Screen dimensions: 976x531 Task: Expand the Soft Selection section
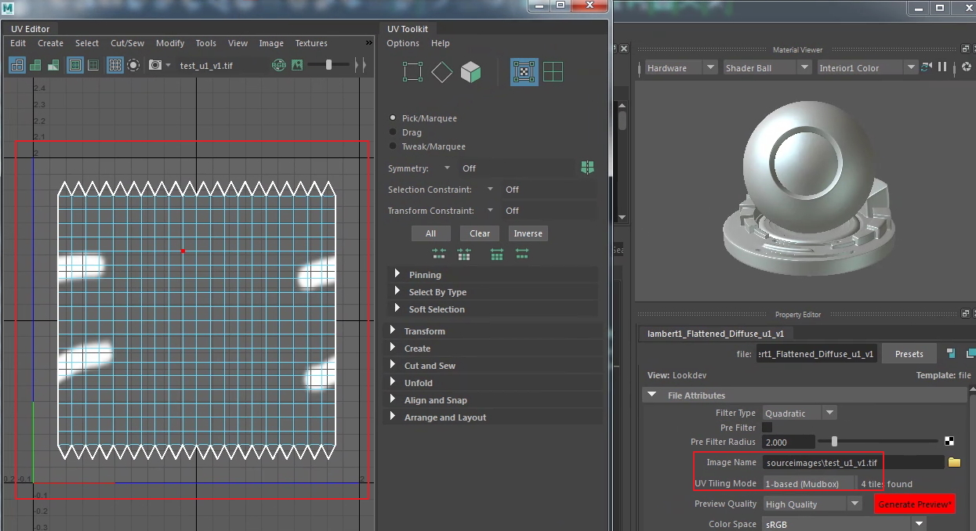[492, 309]
